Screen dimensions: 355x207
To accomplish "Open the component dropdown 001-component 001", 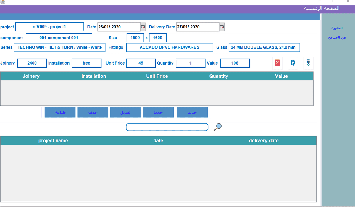I will click(59, 38).
